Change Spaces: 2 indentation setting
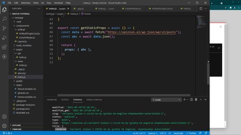This screenshot has height=135, width=241. point(153,133)
